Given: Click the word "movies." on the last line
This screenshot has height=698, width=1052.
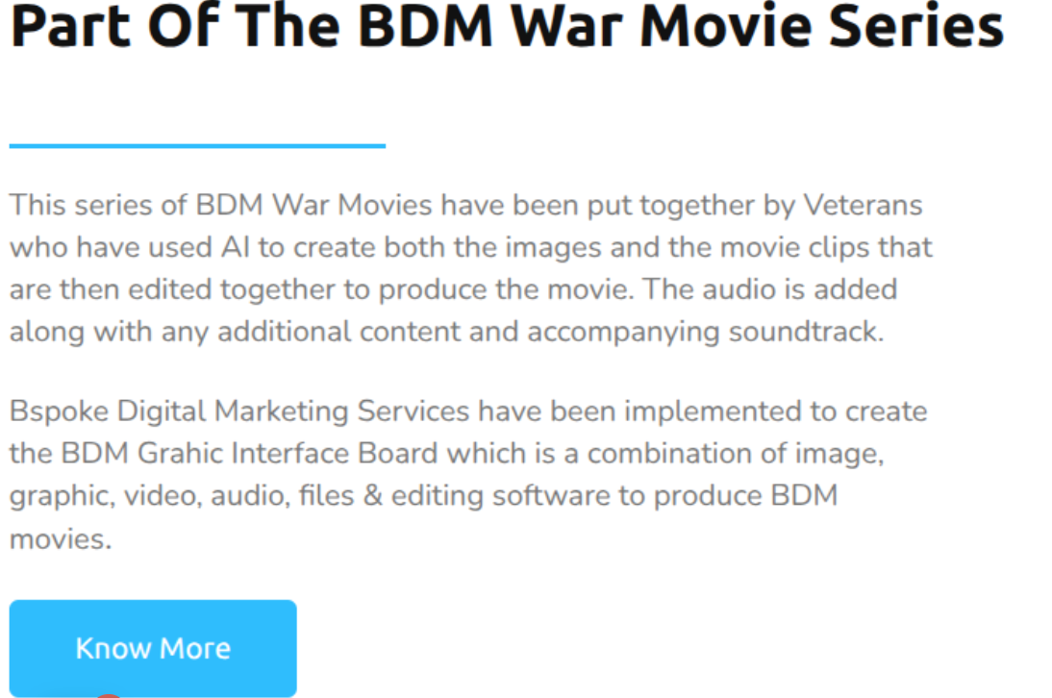Looking at the screenshot, I should tap(61, 539).
